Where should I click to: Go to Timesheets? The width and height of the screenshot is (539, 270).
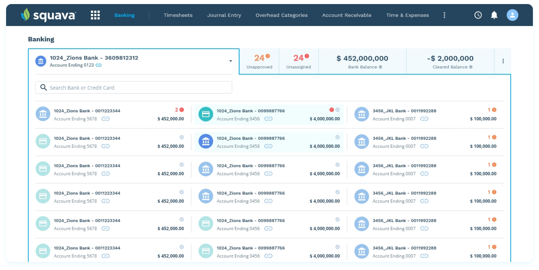(x=178, y=15)
